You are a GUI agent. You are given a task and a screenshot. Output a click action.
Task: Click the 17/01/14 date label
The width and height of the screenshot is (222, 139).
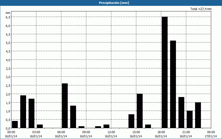coord(211,136)
